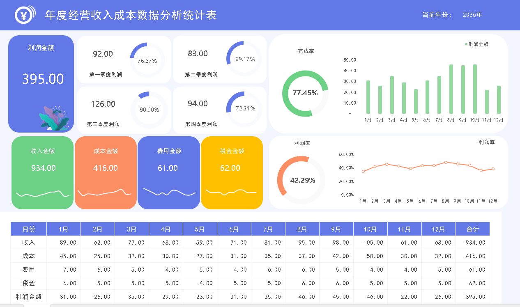This screenshot has width=520, height=307.
Task: Click the 2026年 current year cell
Action: (x=472, y=15)
